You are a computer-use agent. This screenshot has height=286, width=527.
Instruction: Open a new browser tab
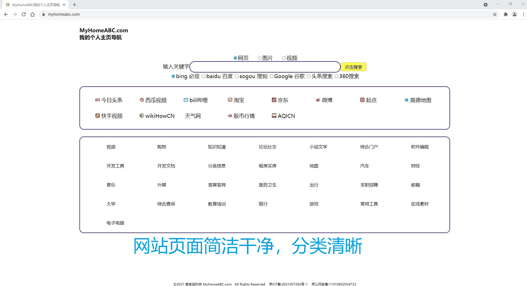(74, 5)
